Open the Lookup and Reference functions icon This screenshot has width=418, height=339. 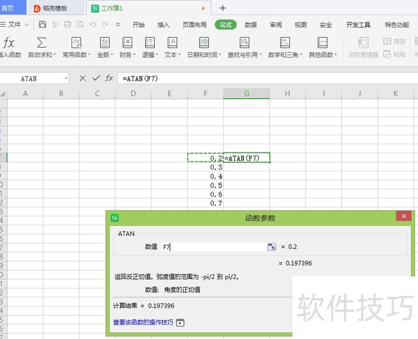pos(245,43)
